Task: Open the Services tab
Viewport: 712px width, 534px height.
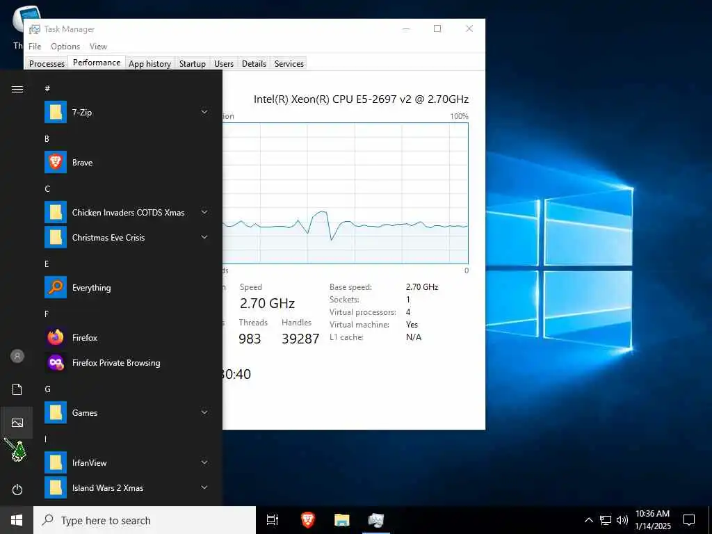Action: (289, 63)
